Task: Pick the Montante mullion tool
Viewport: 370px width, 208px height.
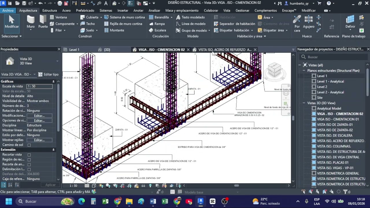Action: coord(114,30)
